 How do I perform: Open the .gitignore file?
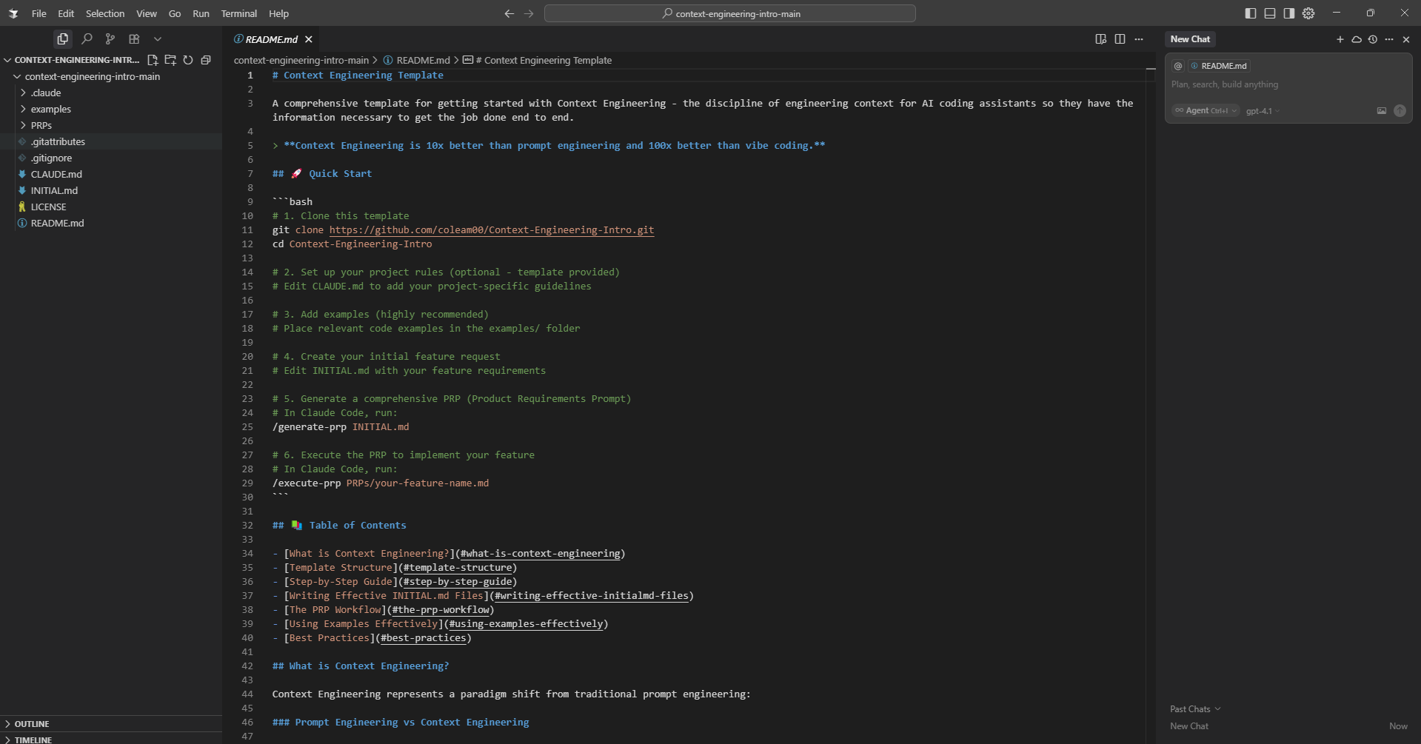coord(111,158)
